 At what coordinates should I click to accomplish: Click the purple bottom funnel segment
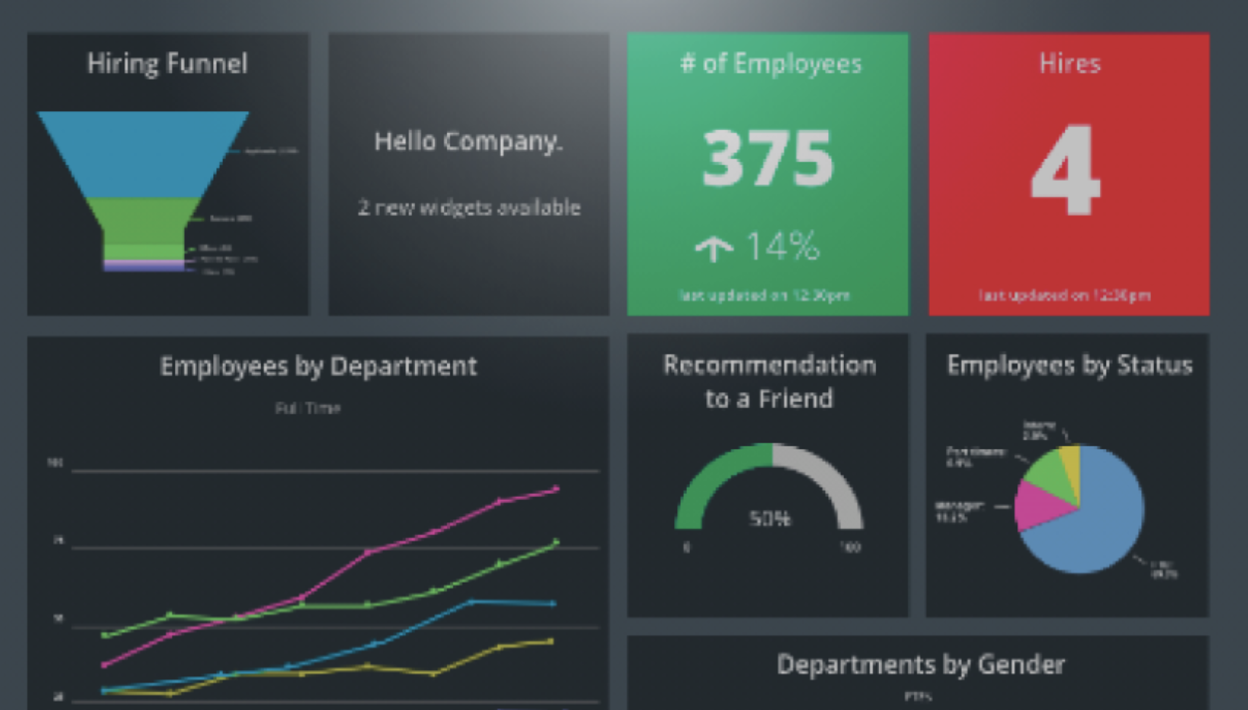(x=144, y=267)
